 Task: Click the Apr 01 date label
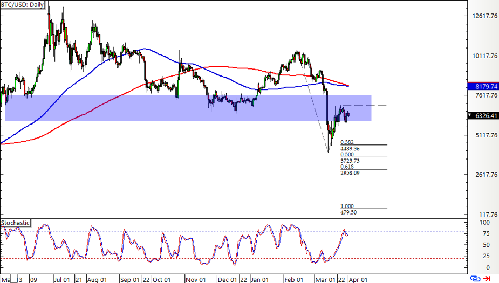click(358, 280)
